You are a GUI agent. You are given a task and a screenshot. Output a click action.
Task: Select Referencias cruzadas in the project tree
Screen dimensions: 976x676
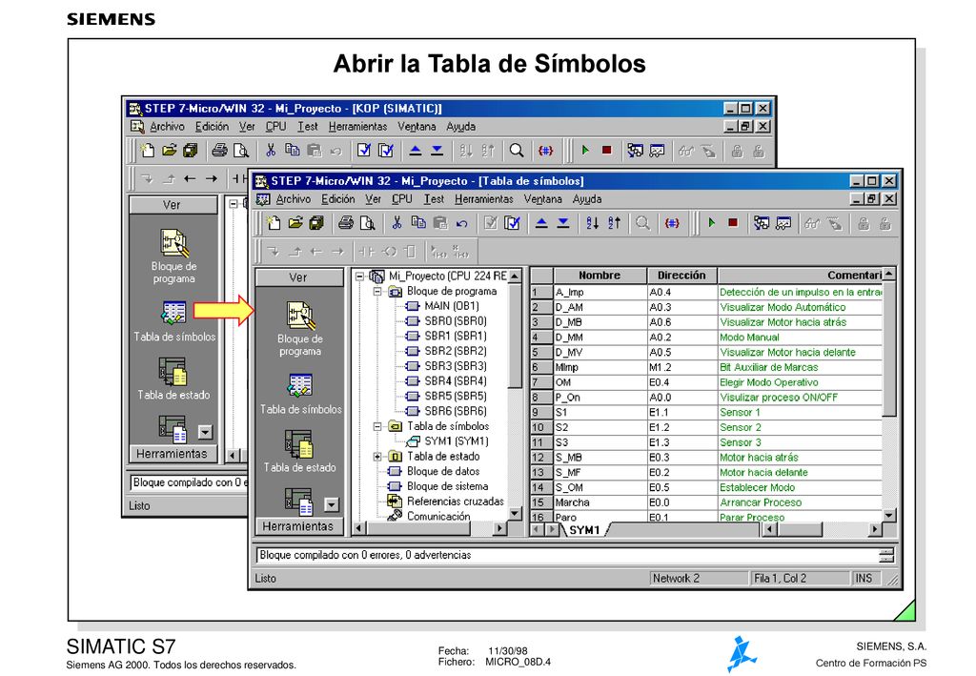click(x=455, y=502)
